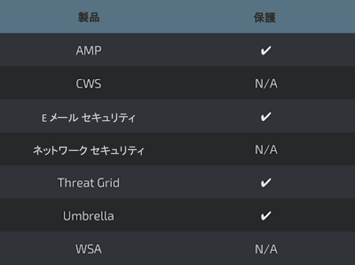Viewport: 355px width, 265px height.
Task: Click the Threat Grid protection checkmark
Action: click(x=266, y=183)
